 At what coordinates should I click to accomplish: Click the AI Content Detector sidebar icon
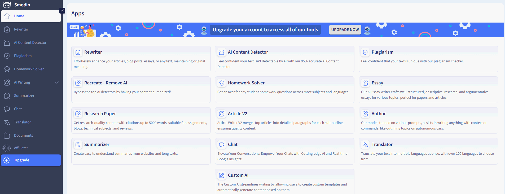7,43
